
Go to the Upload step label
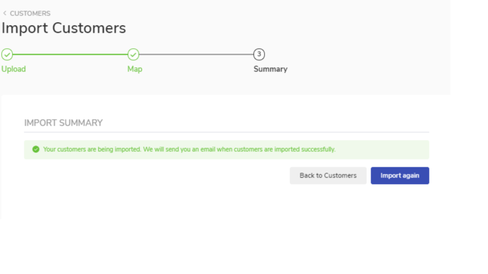(x=13, y=69)
